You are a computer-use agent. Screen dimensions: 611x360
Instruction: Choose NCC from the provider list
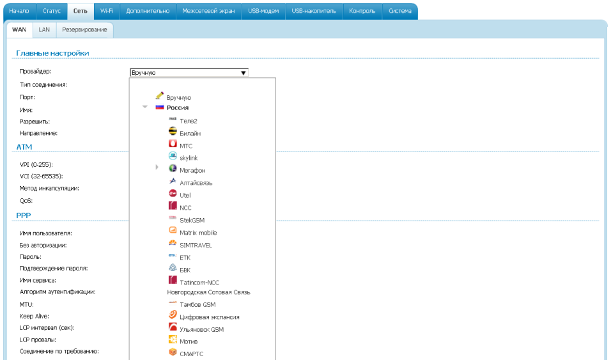(x=185, y=208)
